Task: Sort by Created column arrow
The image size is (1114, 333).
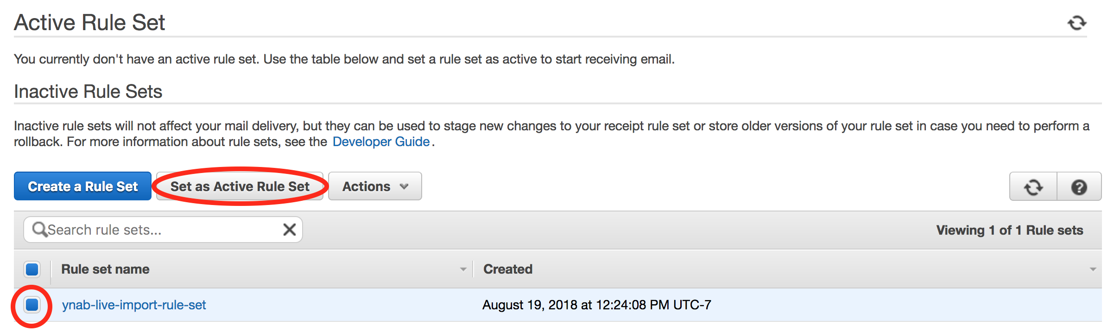Action: click(1093, 269)
